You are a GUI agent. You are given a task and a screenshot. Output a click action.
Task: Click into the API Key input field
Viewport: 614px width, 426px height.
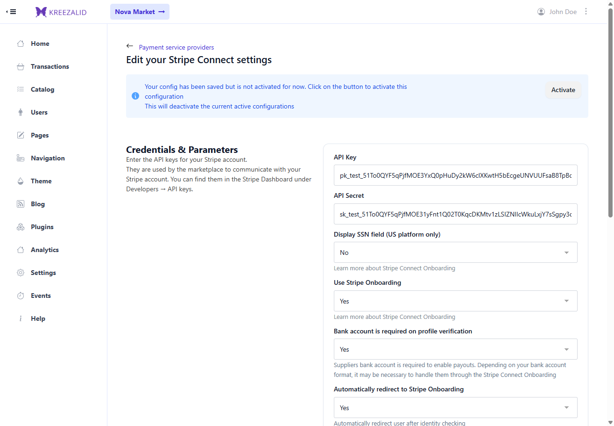[x=455, y=175]
